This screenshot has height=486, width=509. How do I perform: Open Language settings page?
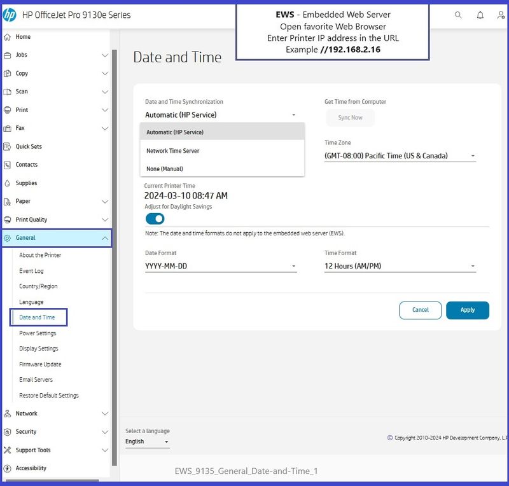point(31,302)
